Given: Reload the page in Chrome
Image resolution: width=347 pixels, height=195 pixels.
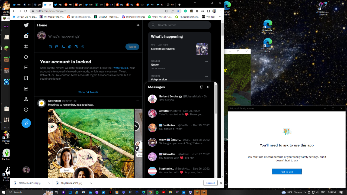Looking at the screenshot, I should coord(26,11).
